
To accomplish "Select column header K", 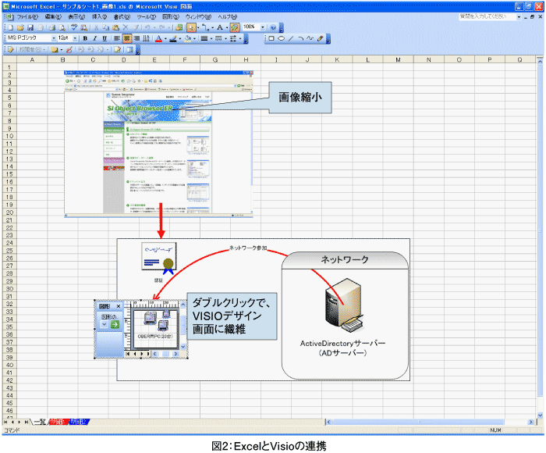I will pyautogui.click(x=337, y=60).
